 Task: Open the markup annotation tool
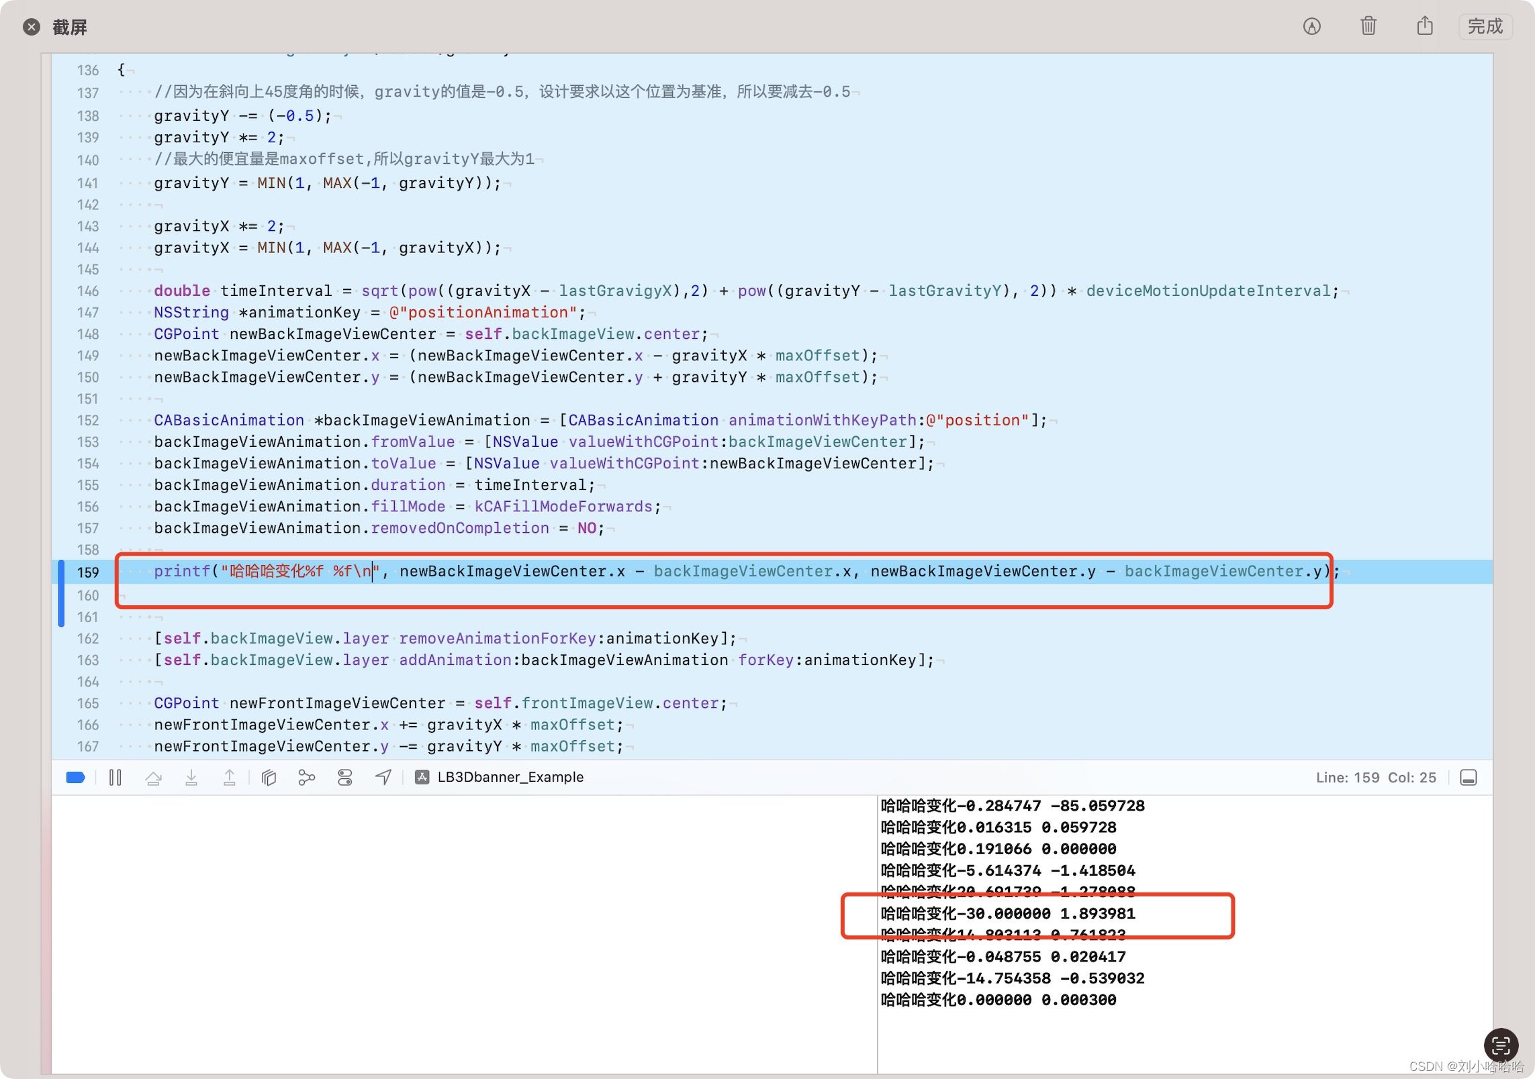click(x=1311, y=26)
